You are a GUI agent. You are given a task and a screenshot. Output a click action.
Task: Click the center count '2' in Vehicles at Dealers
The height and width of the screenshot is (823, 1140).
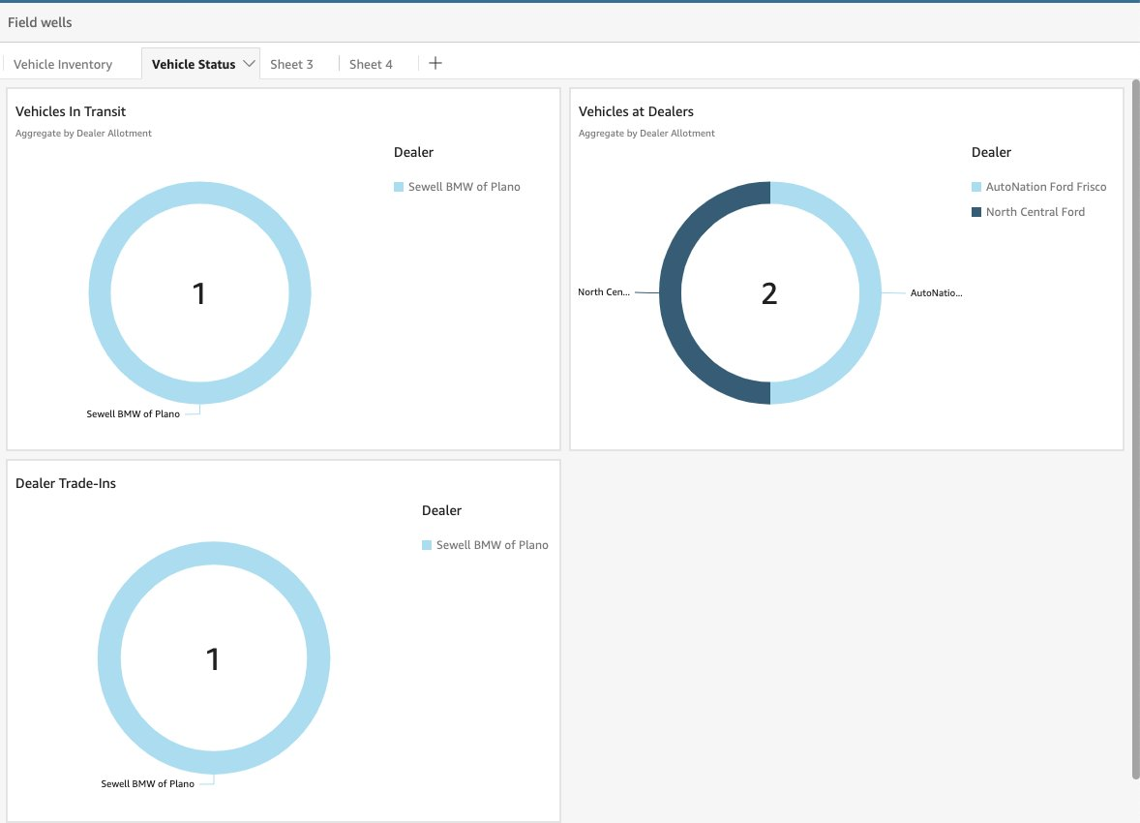(769, 292)
